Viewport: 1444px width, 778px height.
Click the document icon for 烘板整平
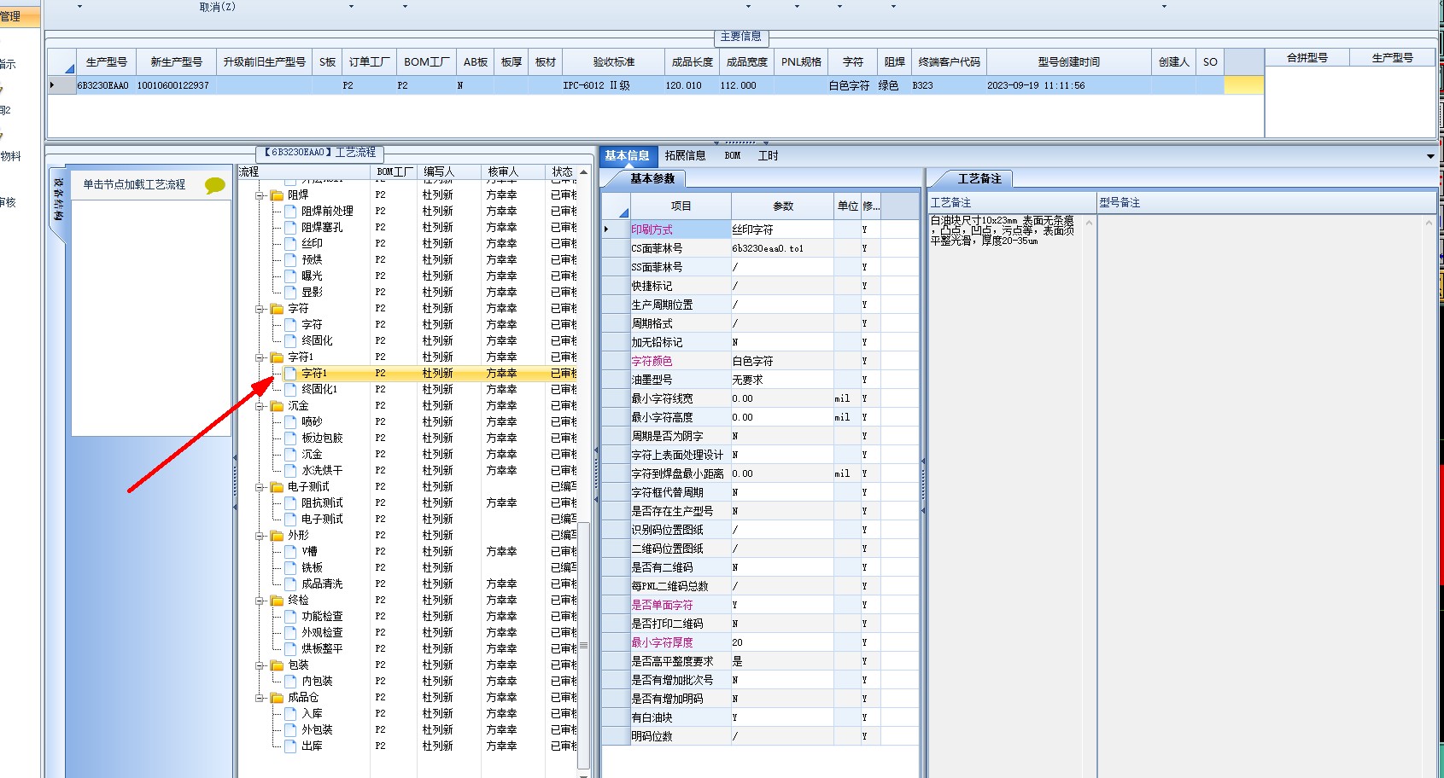(x=290, y=648)
